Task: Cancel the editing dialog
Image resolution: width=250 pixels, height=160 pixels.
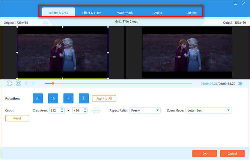Action: (232, 153)
